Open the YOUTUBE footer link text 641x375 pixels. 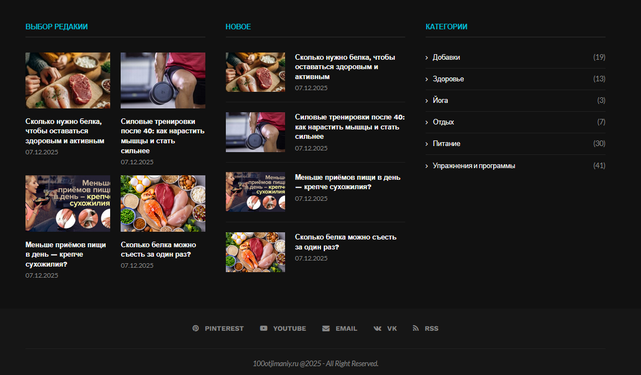[x=290, y=329]
